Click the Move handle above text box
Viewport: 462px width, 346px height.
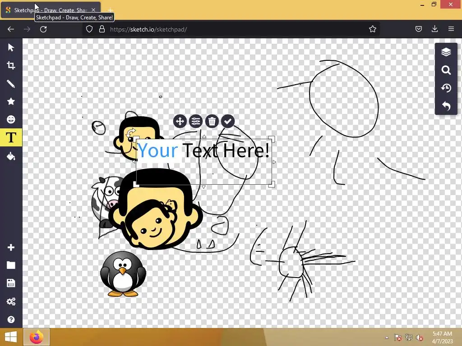tap(180, 121)
